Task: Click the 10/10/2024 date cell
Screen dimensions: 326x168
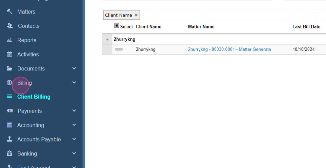Action: coord(304,49)
